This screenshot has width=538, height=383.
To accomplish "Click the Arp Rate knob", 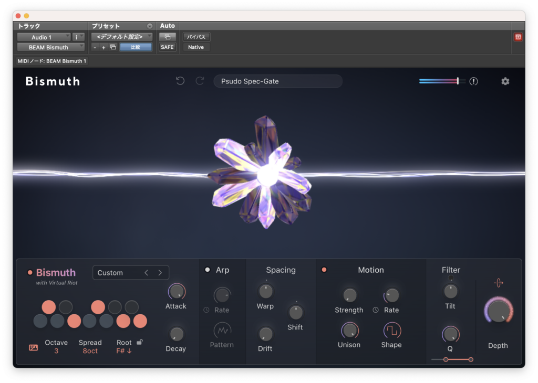I will click(x=222, y=295).
